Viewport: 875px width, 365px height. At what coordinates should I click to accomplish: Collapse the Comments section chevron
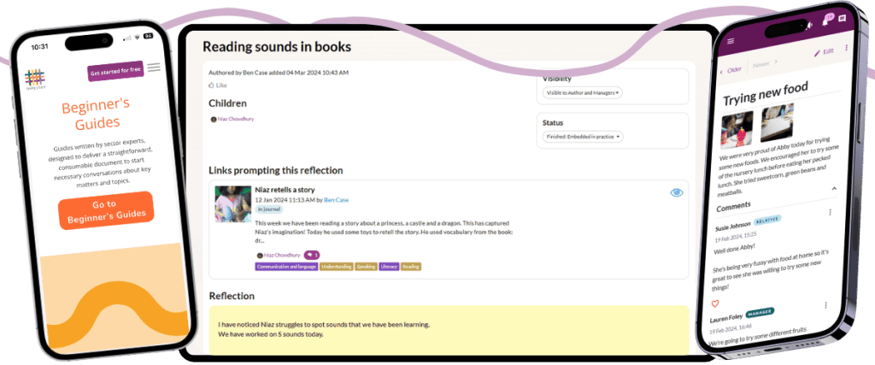833,189
